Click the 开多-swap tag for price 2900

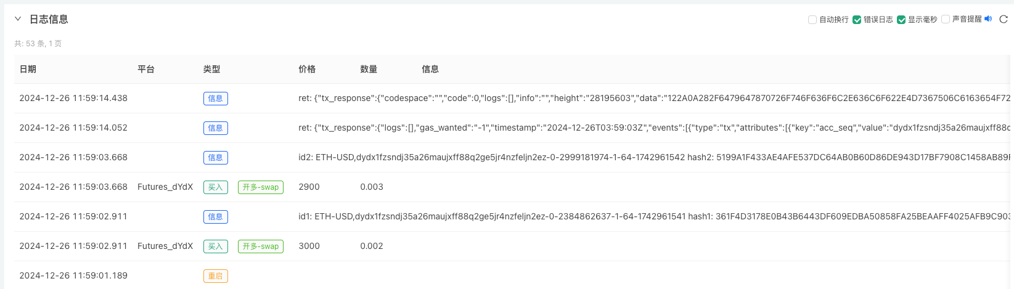[260, 187]
